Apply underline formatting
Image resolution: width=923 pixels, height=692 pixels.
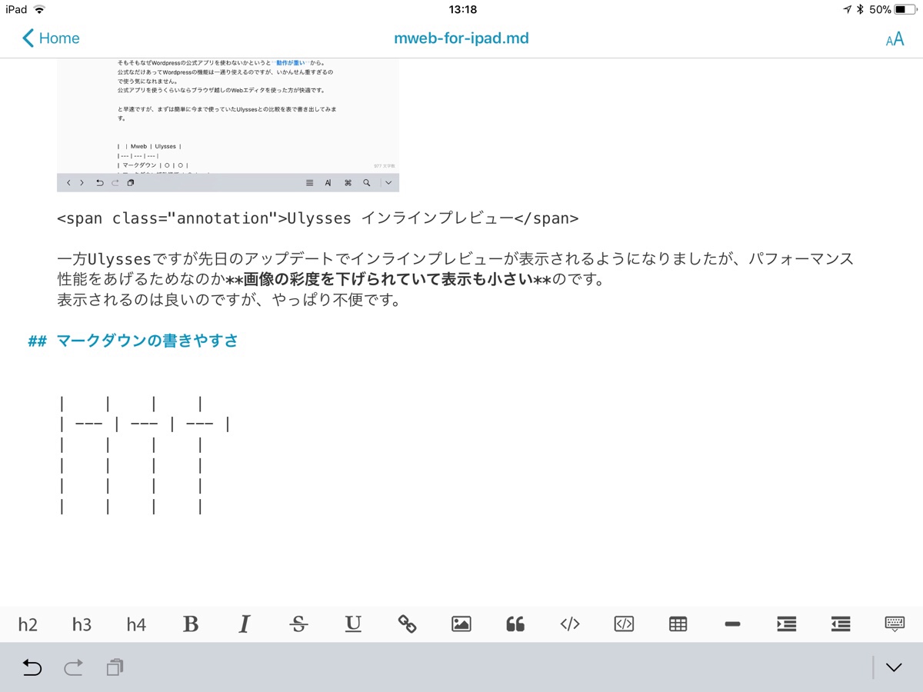click(x=353, y=624)
